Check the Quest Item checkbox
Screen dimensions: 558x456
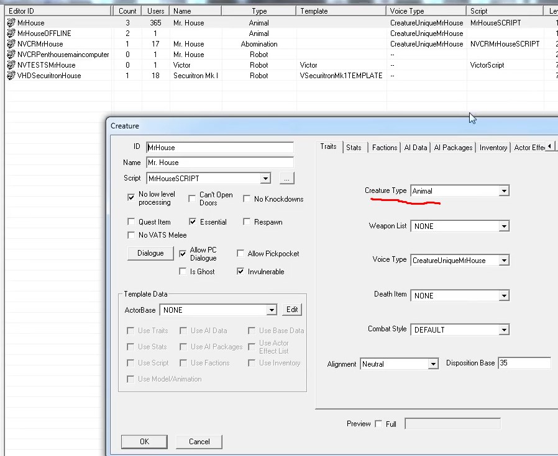131,221
